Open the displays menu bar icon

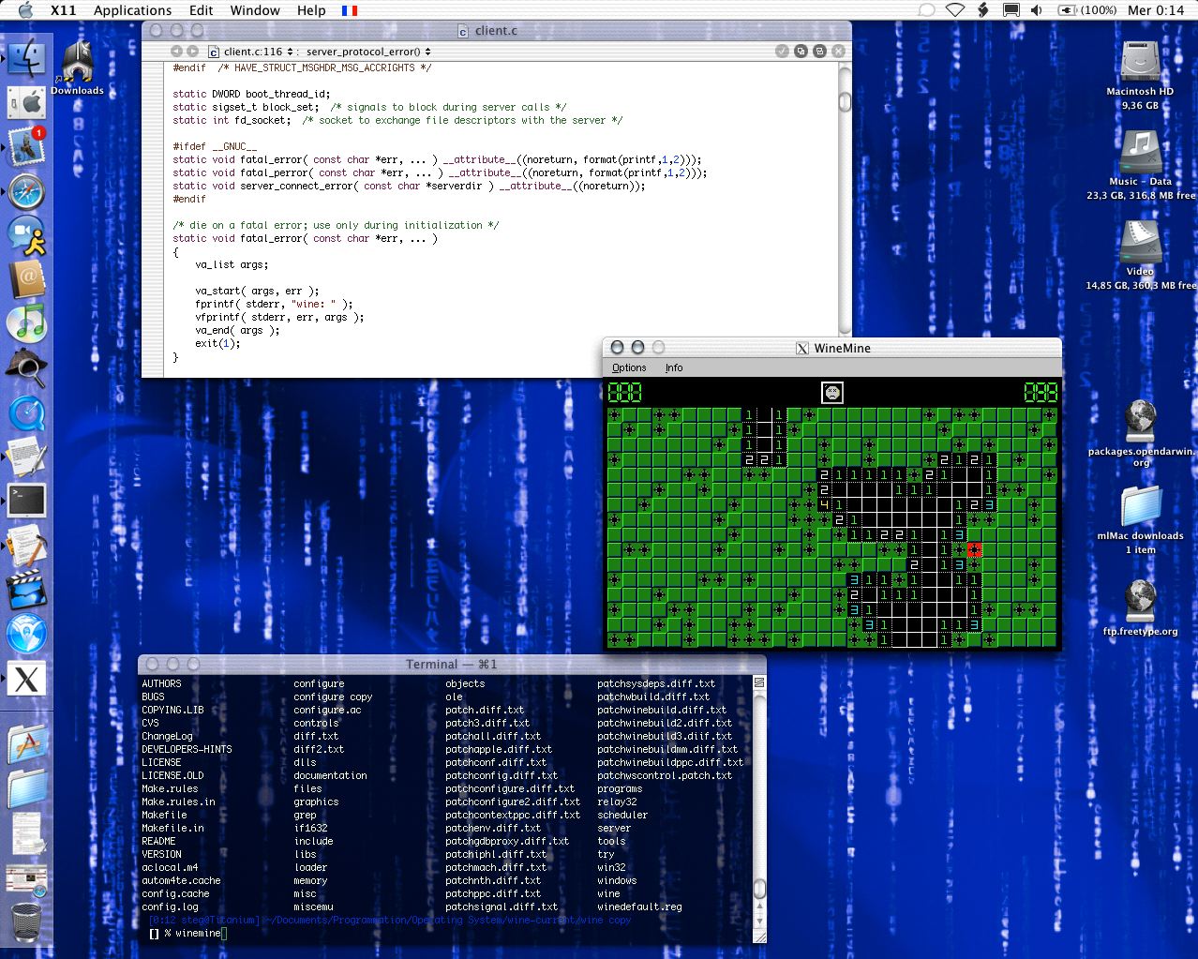tap(1011, 10)
